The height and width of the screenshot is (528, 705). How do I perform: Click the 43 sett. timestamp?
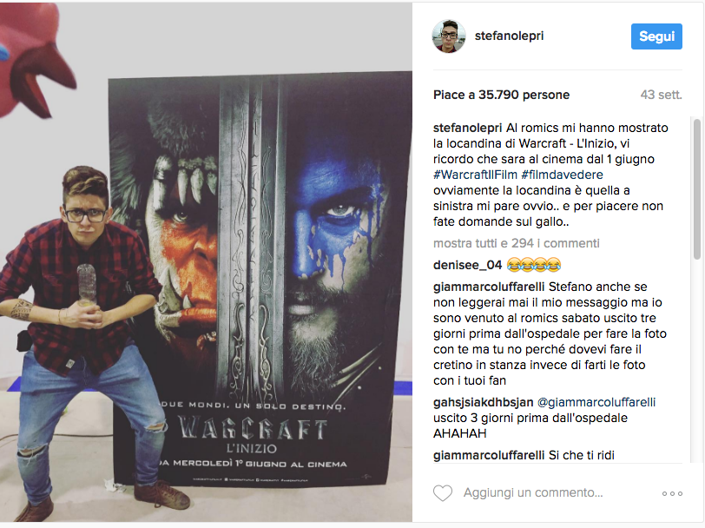coord(661,95)
